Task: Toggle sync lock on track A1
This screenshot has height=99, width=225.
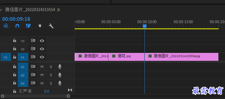Action: coord(33,66)
